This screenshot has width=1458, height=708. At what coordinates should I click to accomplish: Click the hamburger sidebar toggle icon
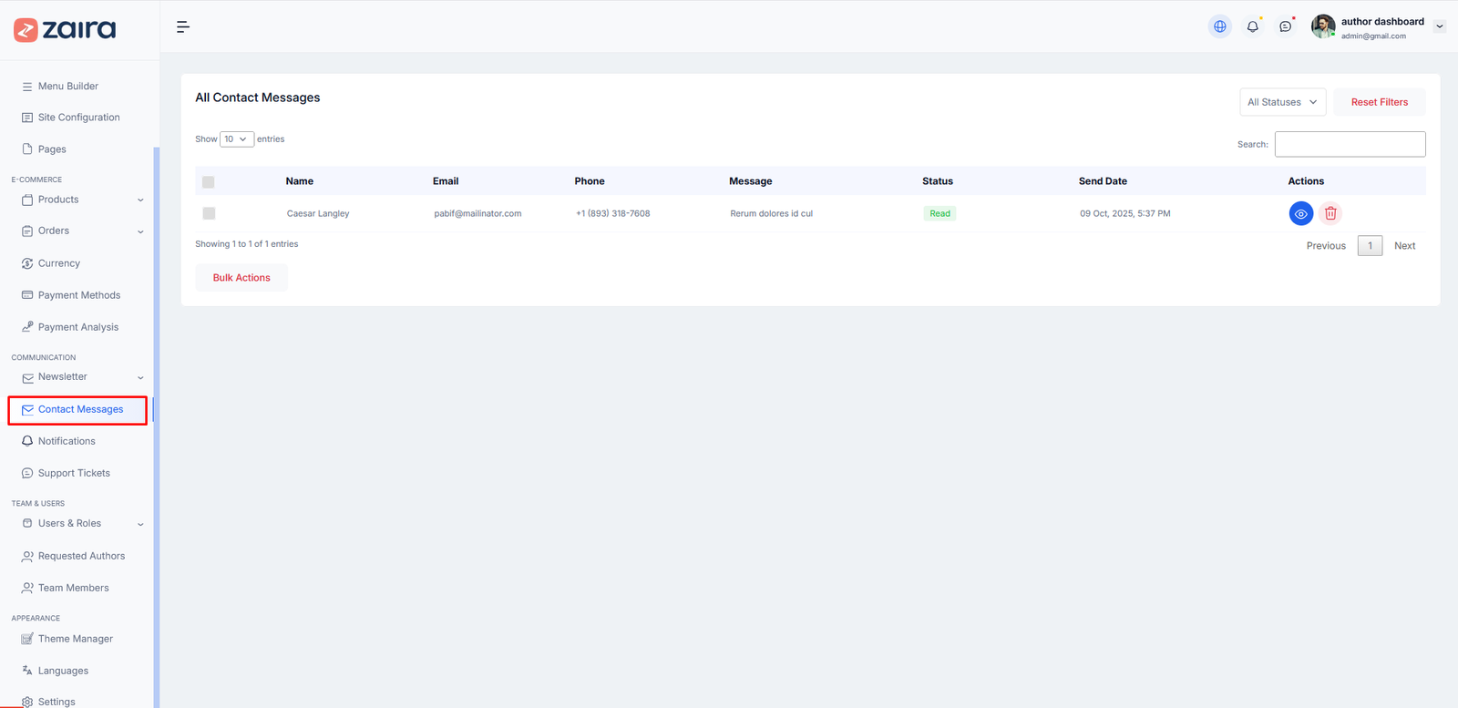click(183, 27)
